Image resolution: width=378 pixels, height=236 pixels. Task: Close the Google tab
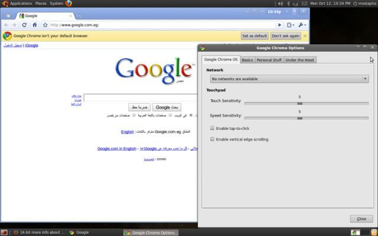pyautogui.click(x=71, y=16)
